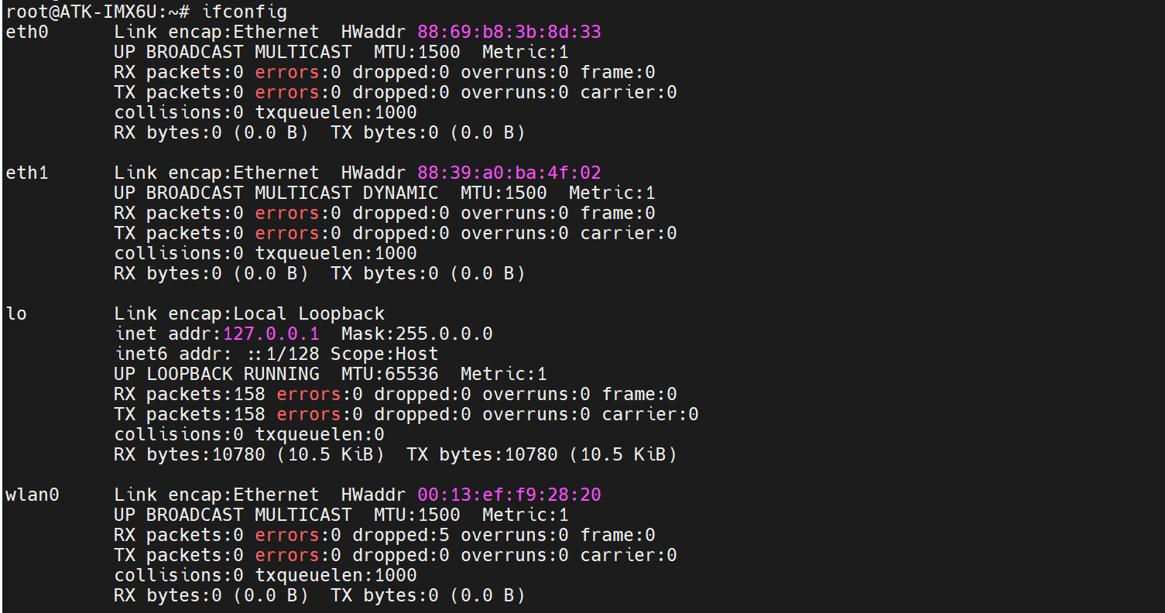Click the eth0 interface name
This screenshot has height=613, width=1165.
tap(27, 32)
